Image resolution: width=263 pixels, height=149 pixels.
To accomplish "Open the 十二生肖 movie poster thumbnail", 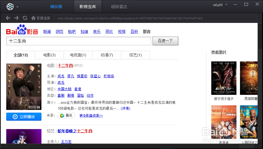I will click(x=24, y=86).
